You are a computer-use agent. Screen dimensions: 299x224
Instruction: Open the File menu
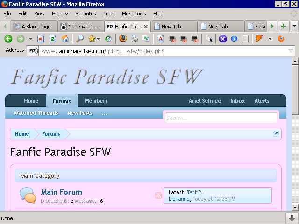7,14
